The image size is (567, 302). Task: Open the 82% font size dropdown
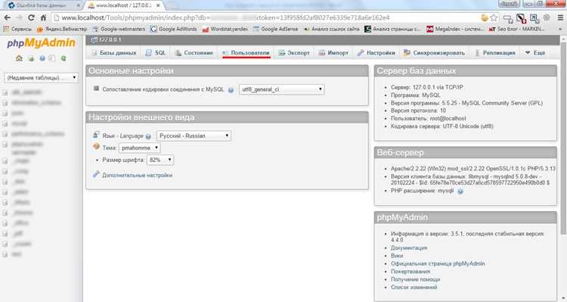tap(160, 160)
